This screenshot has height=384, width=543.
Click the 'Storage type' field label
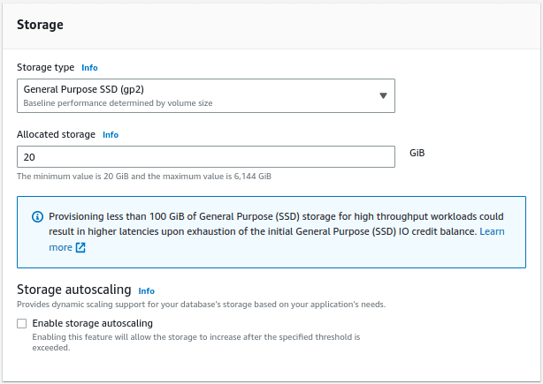pyautogui.click(x=46, y=67)
